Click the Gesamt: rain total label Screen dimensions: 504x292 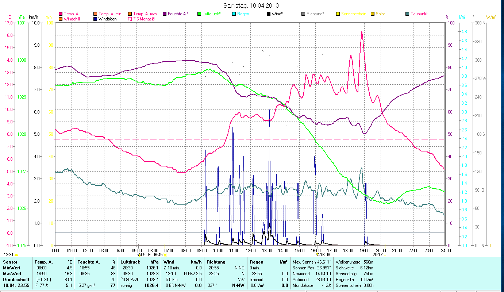tap(256, 279)
